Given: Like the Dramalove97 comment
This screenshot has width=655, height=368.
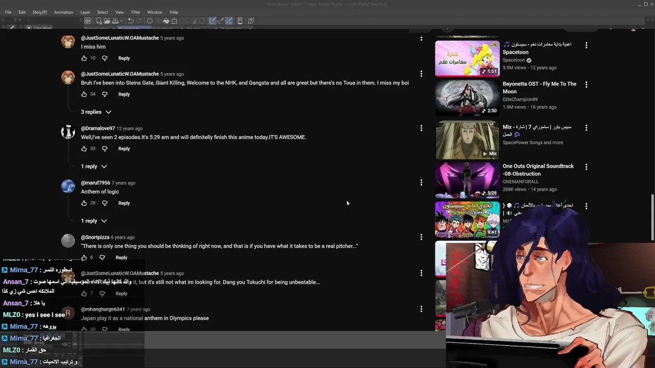Looking at the screenshot, I should pos(84,149).
